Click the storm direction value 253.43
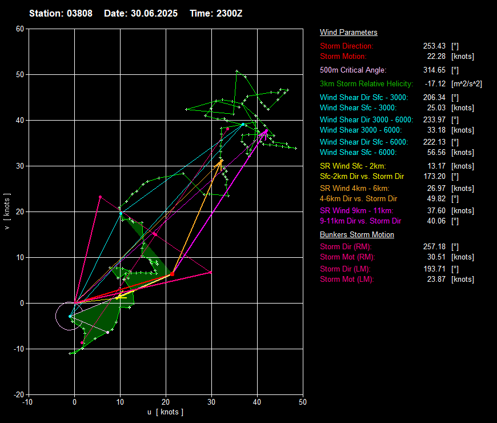This screenshot has height=423, width=497. point(434,46)
